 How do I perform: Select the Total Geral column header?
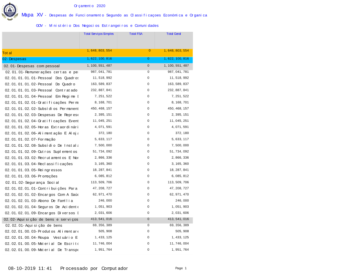(174, 34)
